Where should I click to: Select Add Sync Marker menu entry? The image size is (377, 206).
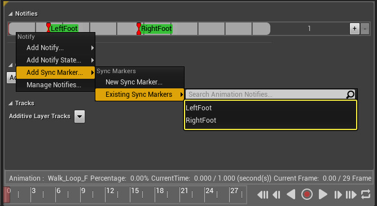click(x=55, y=73)
